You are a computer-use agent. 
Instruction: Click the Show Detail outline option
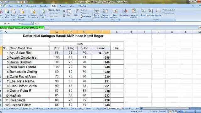(x=169, y=10)
